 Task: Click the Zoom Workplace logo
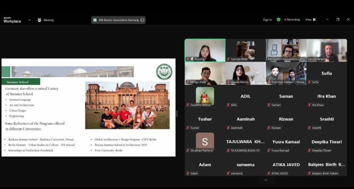(12, 20)
